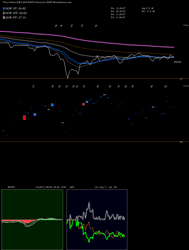The width and height of the screenshot is (189, 250).
Task: Select the 'DOW MT: 26.02' legend label
Action: coord(16,13)
